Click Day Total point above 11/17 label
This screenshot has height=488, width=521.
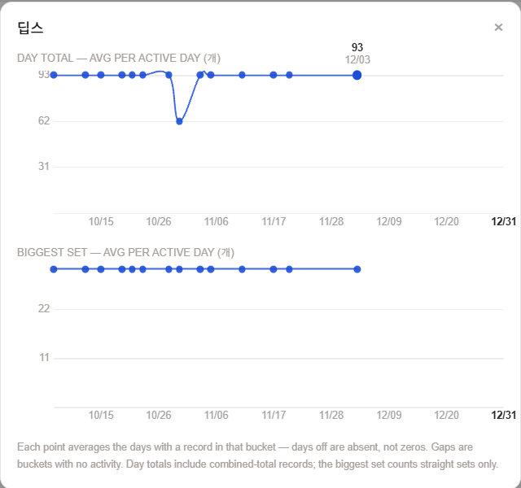pos(274,75)
